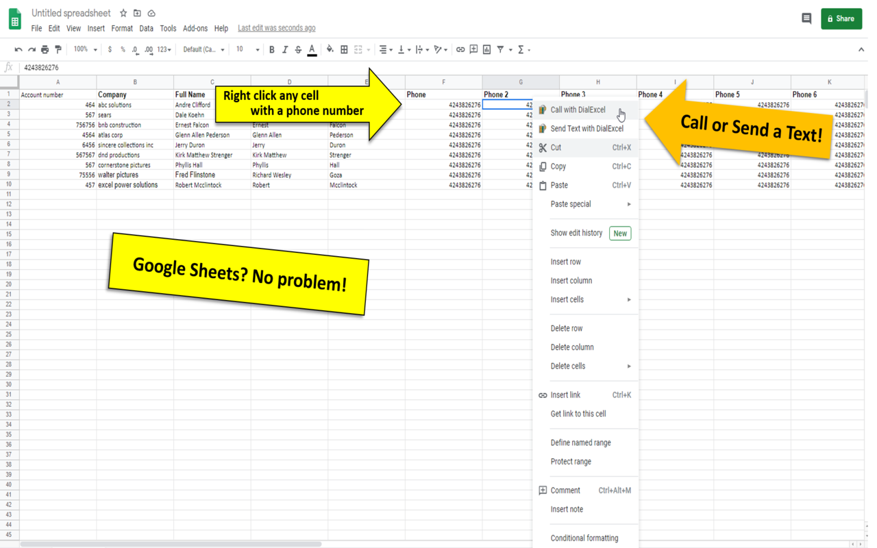The width and height of the screenshot is (877, 548).
Task: Open vertical align dropdown
Action: point(404,49)
